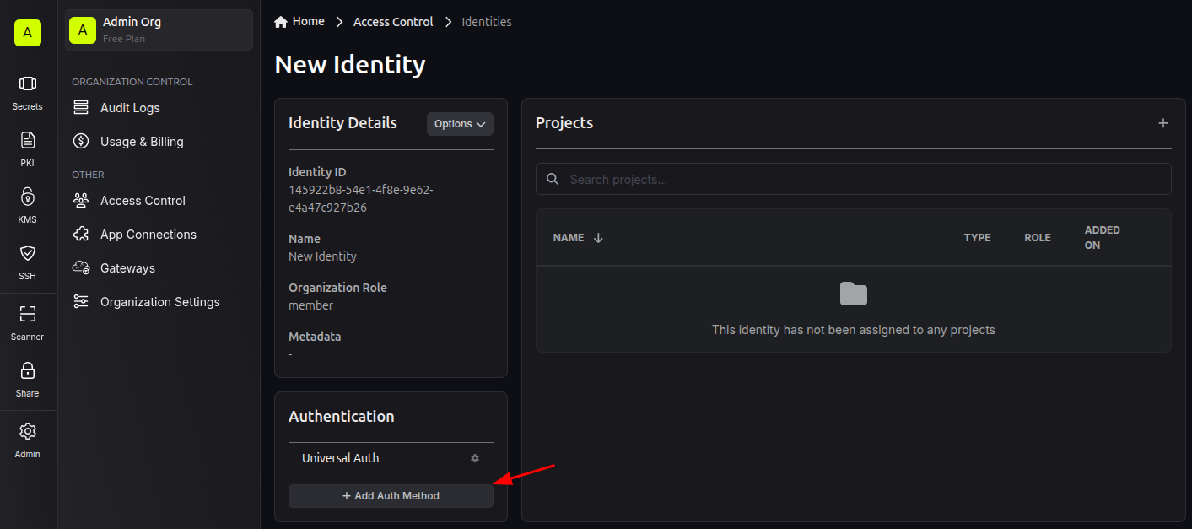
Task: Focus the Search projects input field
Action: [x=854, y=179]
